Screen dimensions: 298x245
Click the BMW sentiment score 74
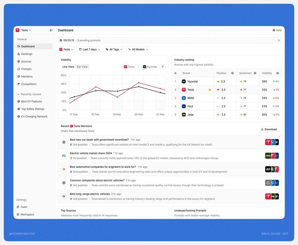[243, 98]
